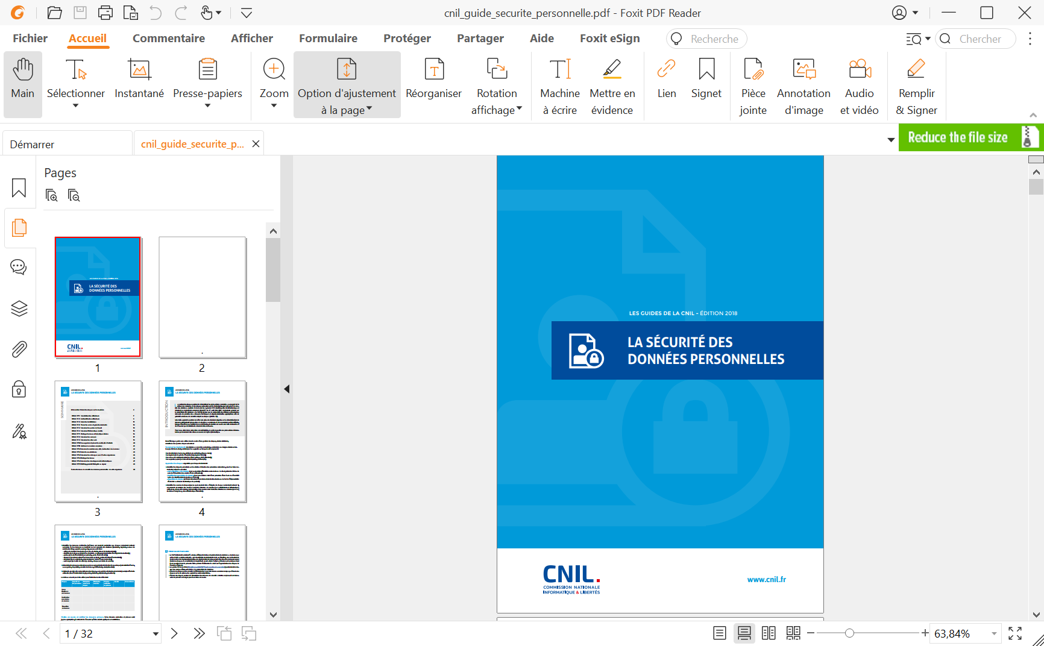Collapse the ribbon with the chevron
The height and width of the screenshot is (646, 1044).
pyautogui.click(x=1033, y=115)
